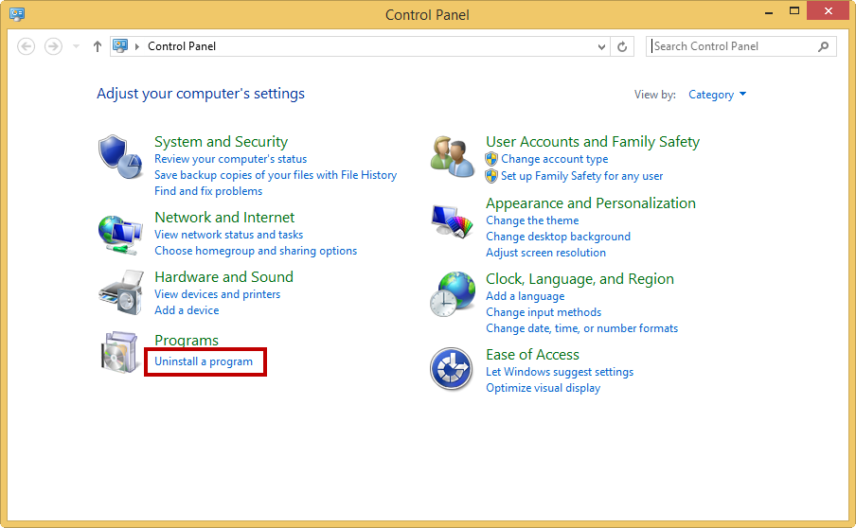Screen dimensions: 856x528
Task: Click Change account type link
Action: point(555,159)
